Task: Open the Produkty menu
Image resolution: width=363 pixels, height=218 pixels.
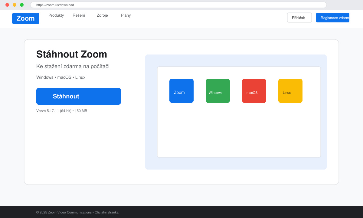Action: click(x=56, y=15)
